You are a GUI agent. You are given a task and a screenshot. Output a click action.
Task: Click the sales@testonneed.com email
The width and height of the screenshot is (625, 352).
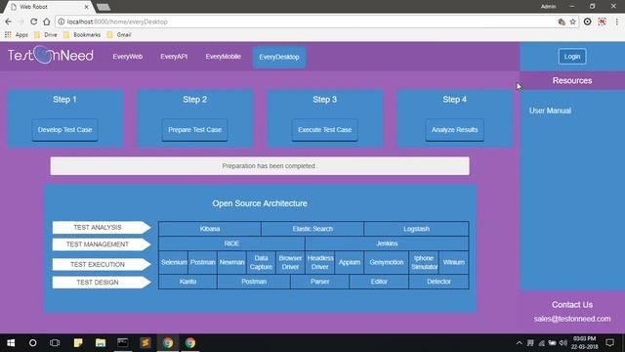point(572,319)
